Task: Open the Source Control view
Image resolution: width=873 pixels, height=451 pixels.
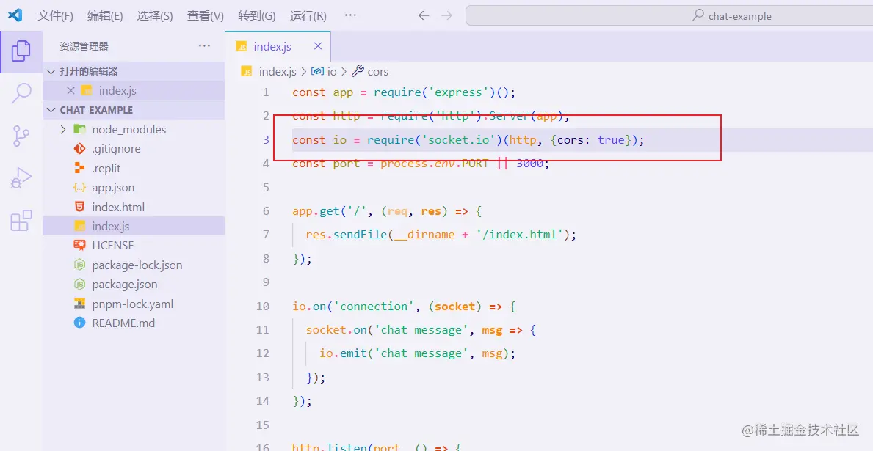Action: tap(21, 136)
